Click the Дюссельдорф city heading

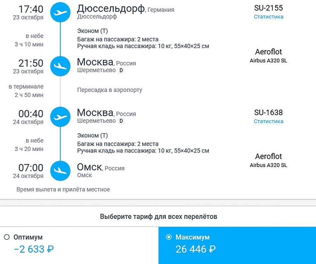point(111,8)
